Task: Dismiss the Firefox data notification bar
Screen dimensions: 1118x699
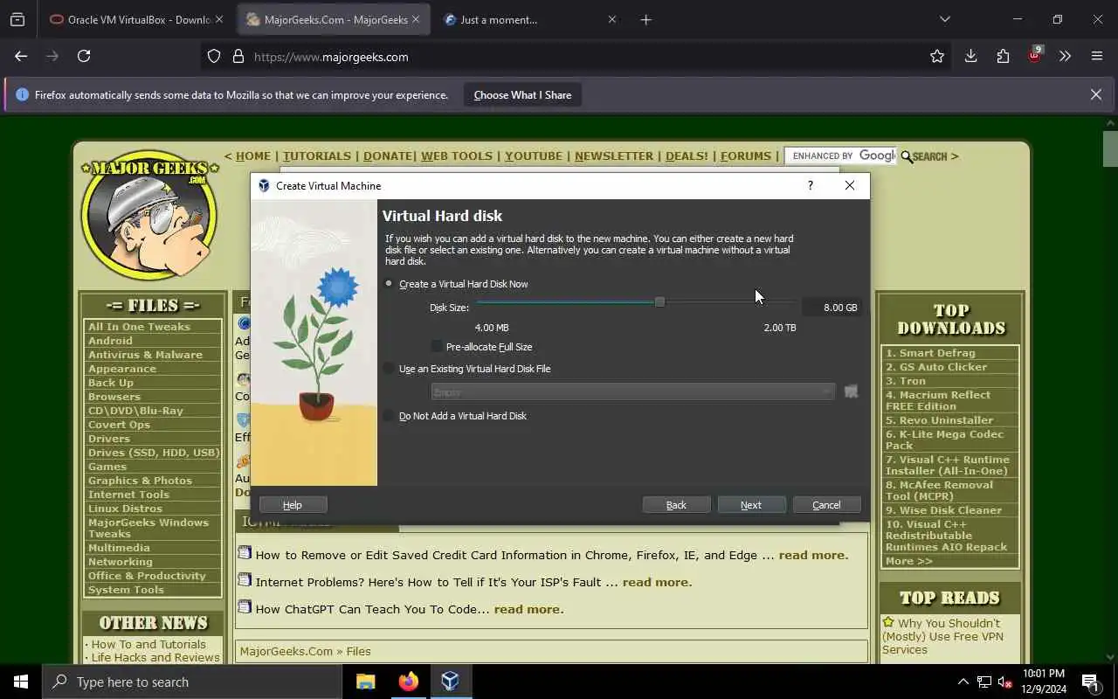Action: point(1095,94)
